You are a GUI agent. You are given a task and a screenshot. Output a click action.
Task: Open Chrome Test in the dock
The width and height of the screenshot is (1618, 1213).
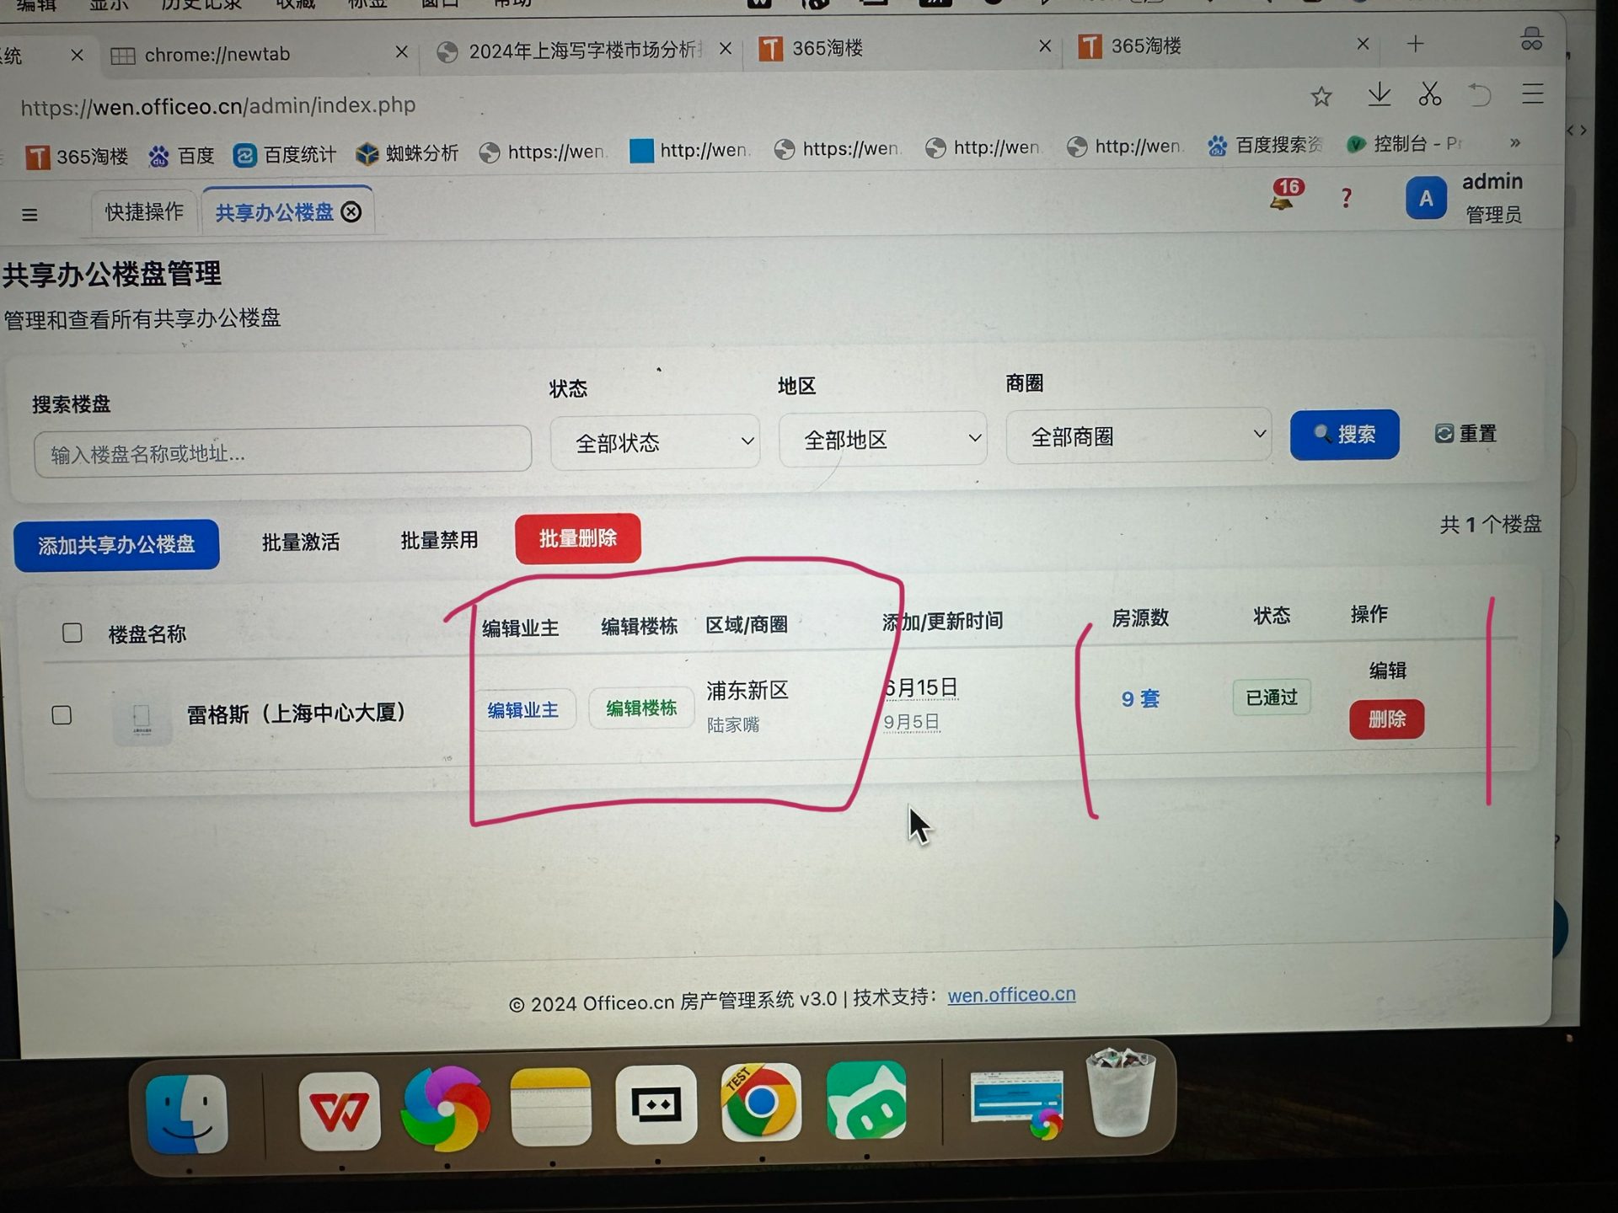coord(760,1102)
